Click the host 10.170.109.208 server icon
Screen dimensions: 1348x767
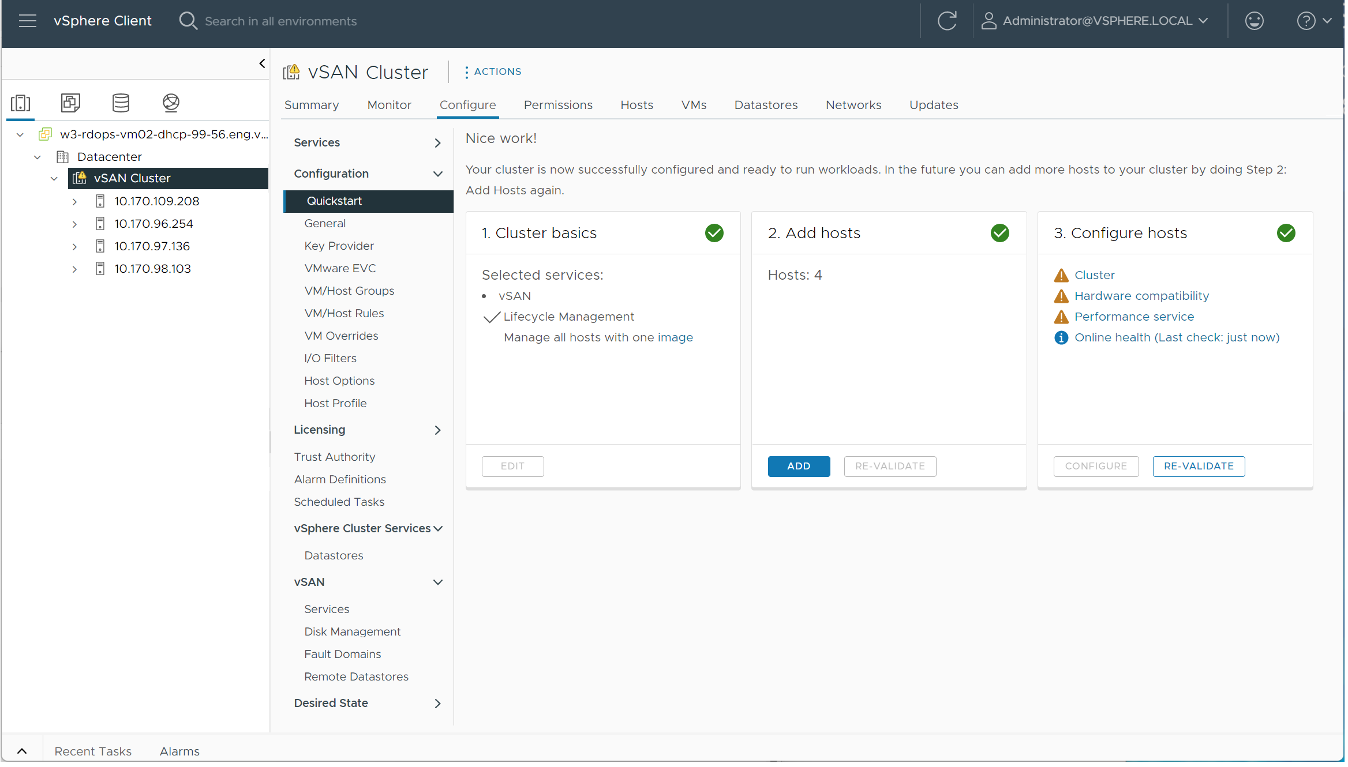(x=101, y=201)
